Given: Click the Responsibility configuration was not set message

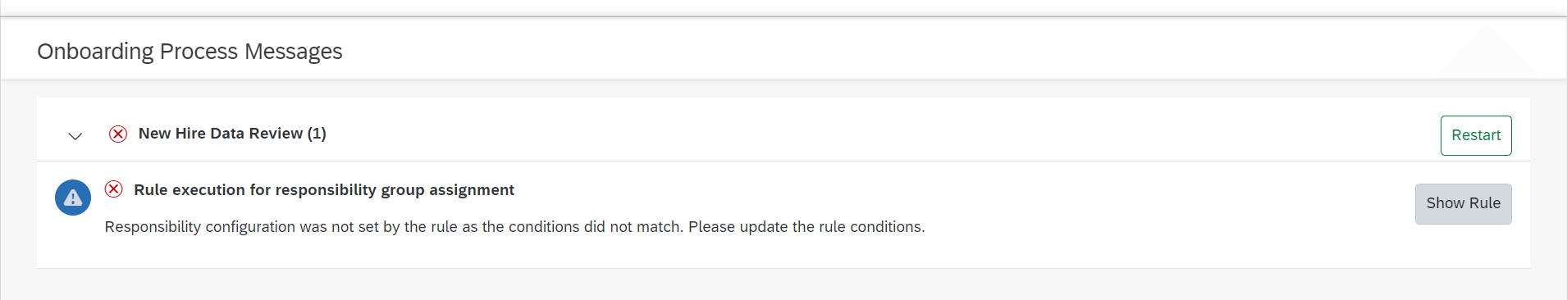Looking at the screenshot, I should (514, 227).
